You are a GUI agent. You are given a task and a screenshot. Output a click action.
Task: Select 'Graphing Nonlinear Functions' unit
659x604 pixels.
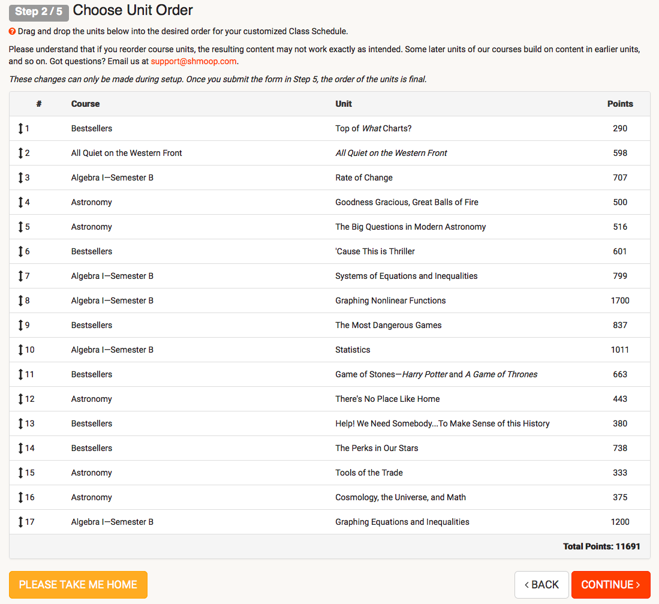(x=390, y=301)
